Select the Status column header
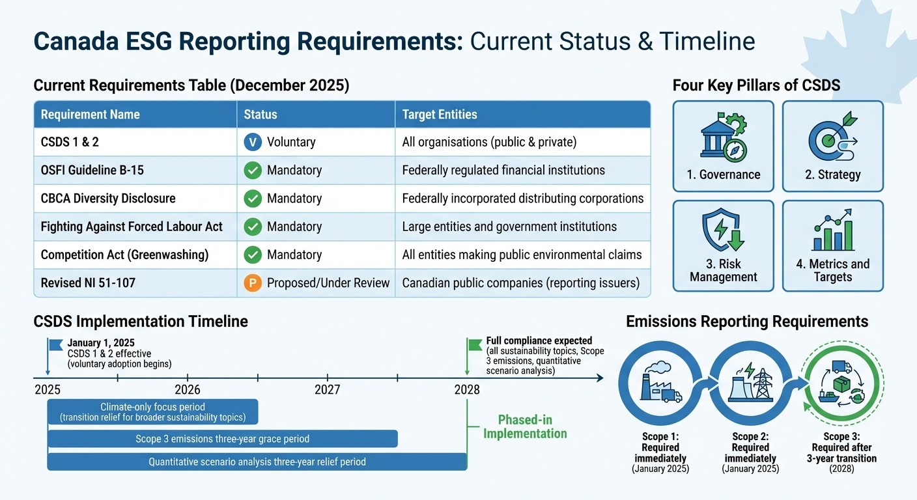917x500 pixels. pyautogui.click(x=261, y=114)
